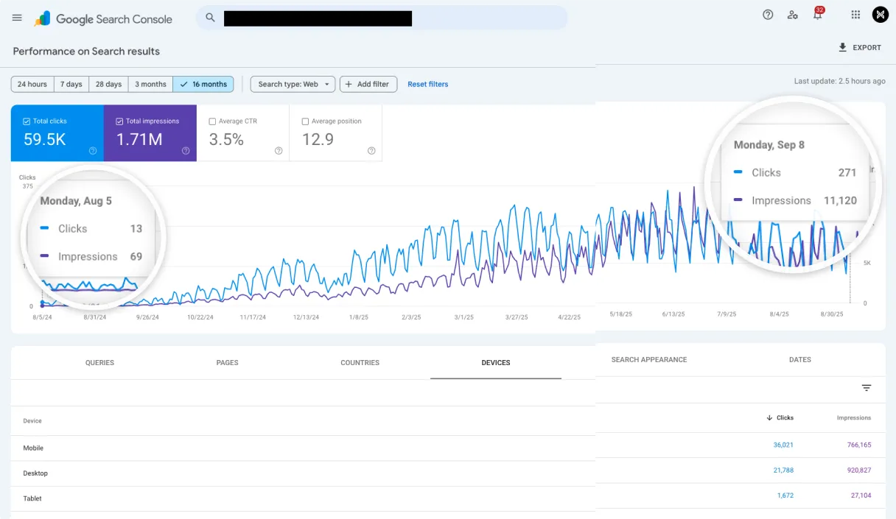Enable the Average position checkbox

[305, 121]
